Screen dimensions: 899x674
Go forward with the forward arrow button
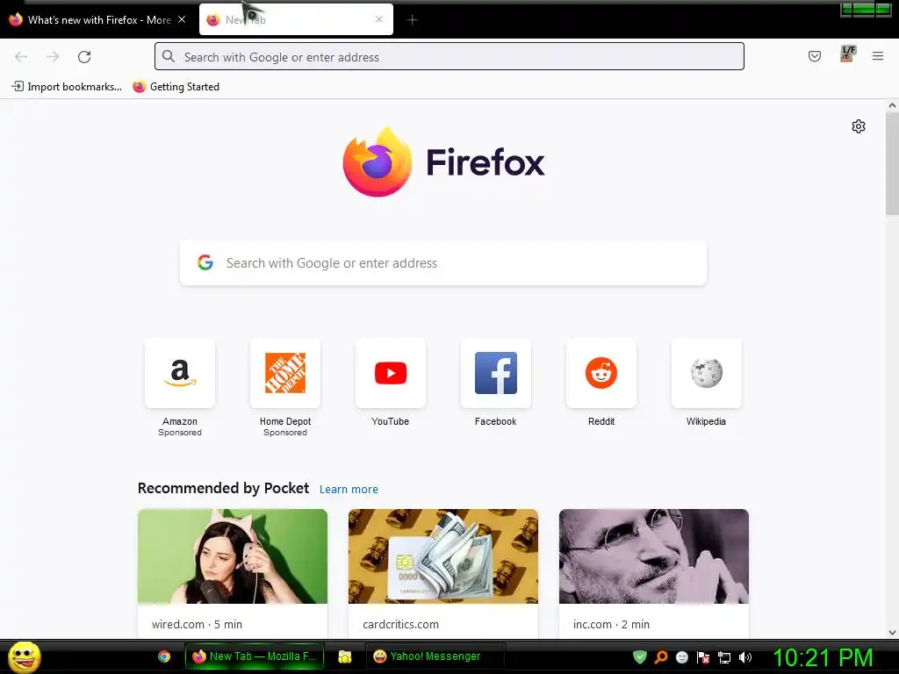point(53,57)
